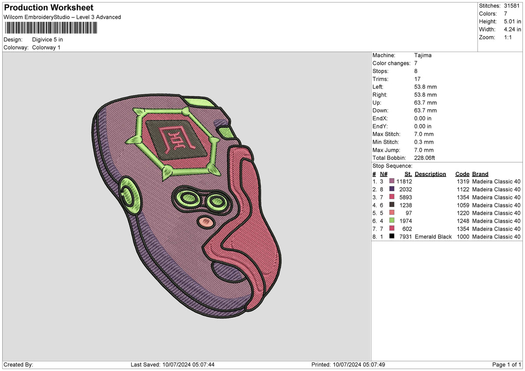Click the Trims value '17'
Image resolution: width=525 pixels, height=371 pixels.
[417, 79]
